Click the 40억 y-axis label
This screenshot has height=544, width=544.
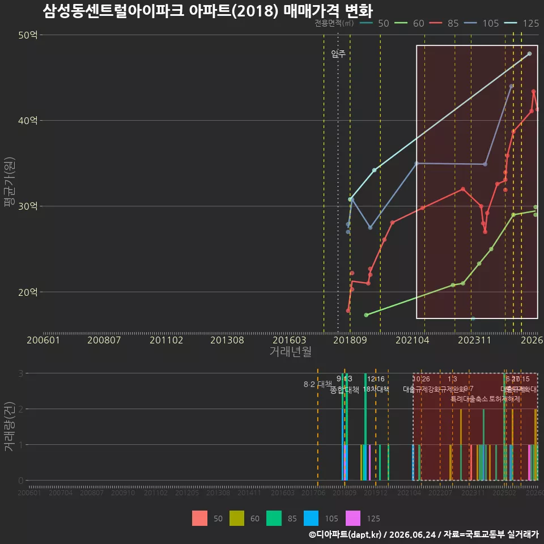coord(28,120)
